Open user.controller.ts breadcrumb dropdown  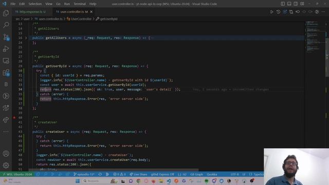click(x=48, y=19)
